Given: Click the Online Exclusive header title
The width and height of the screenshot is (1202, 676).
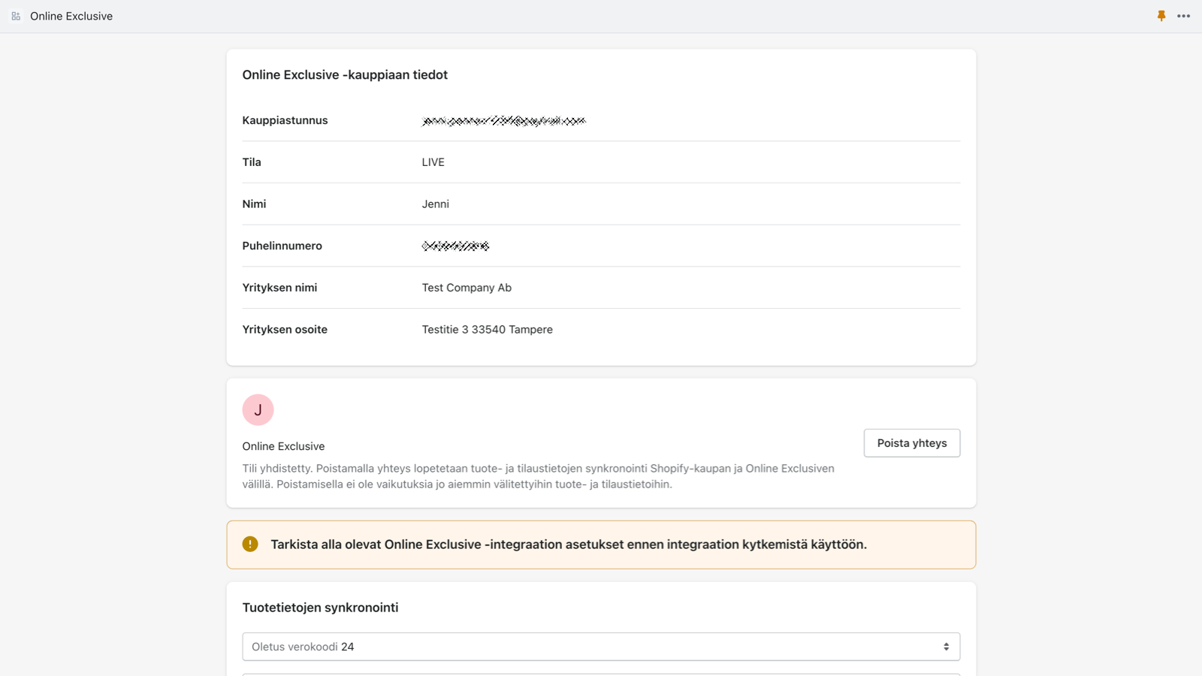Looking at the screenshot, I should click(71, 16).
